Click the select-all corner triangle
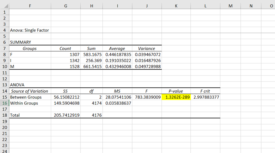 pos(6,6)
